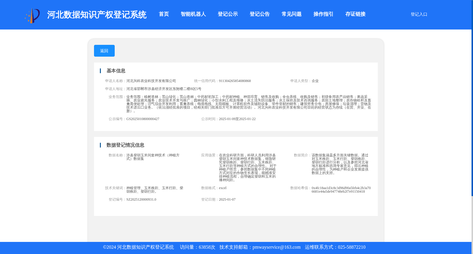The image size is (473, 254).
Task: Select 公示编号 GS2025010800000427
Action: [143, 119]
